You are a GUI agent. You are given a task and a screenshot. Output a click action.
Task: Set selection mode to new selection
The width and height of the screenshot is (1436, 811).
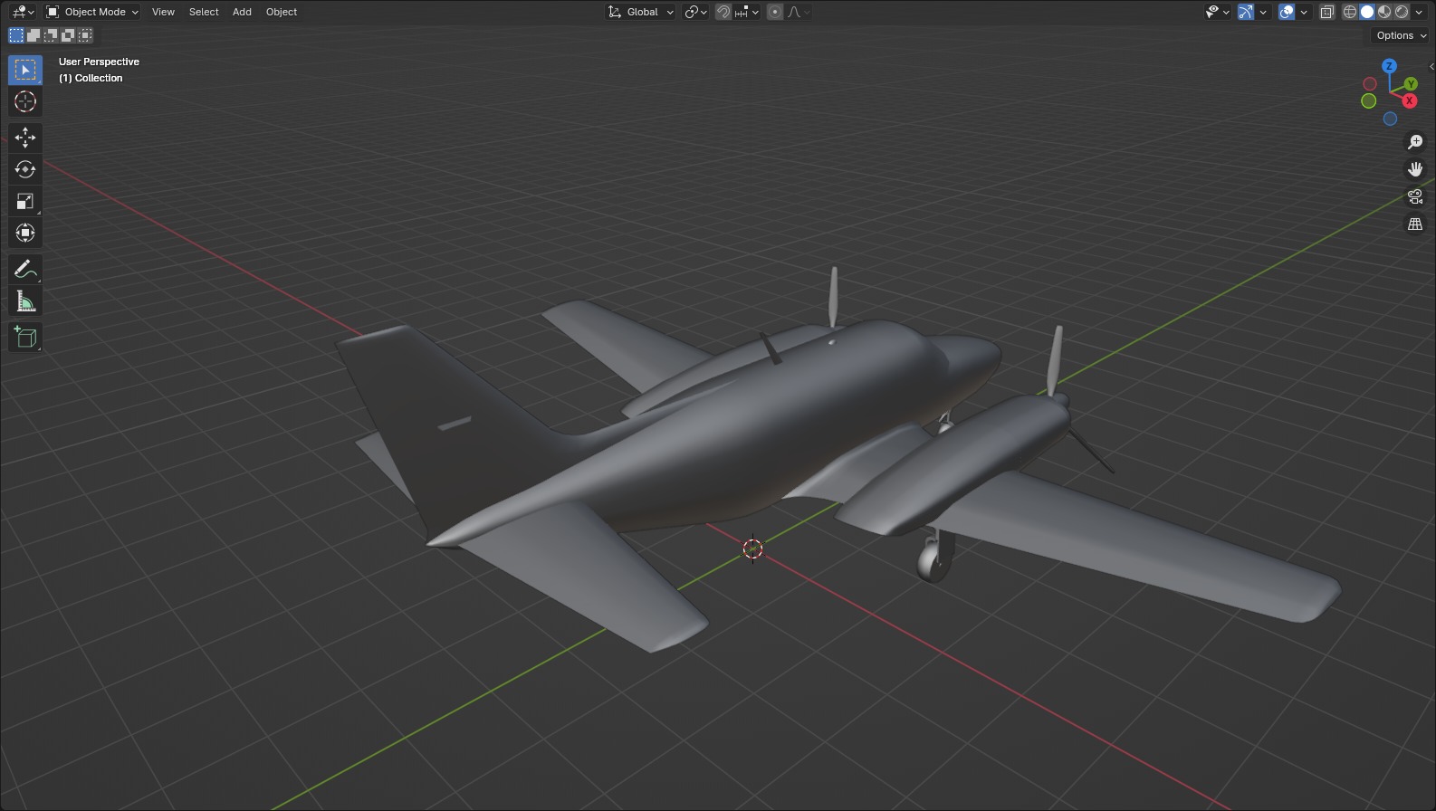click(x=16, y=35)
